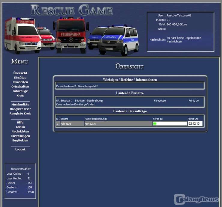Screen dimensions: 222x207
Task: Click the User Heute count 51
Action: [29, 179]
